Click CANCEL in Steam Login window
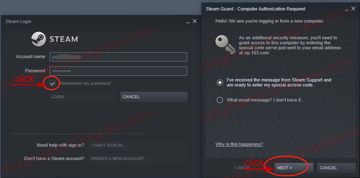The image size is (360, 178). (154, 97)
